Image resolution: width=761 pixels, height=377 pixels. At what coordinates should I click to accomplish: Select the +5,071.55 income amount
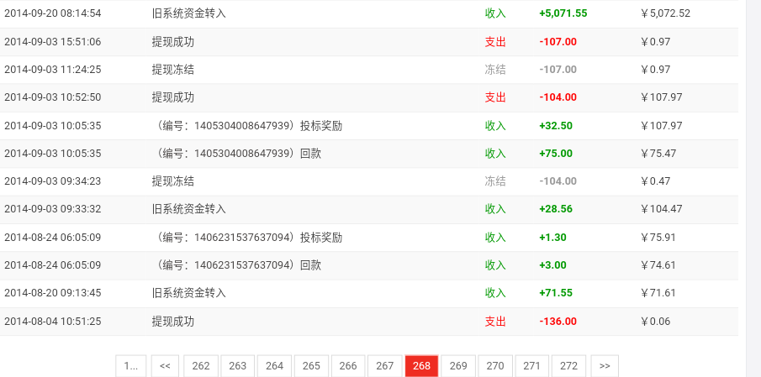(563, 13)
